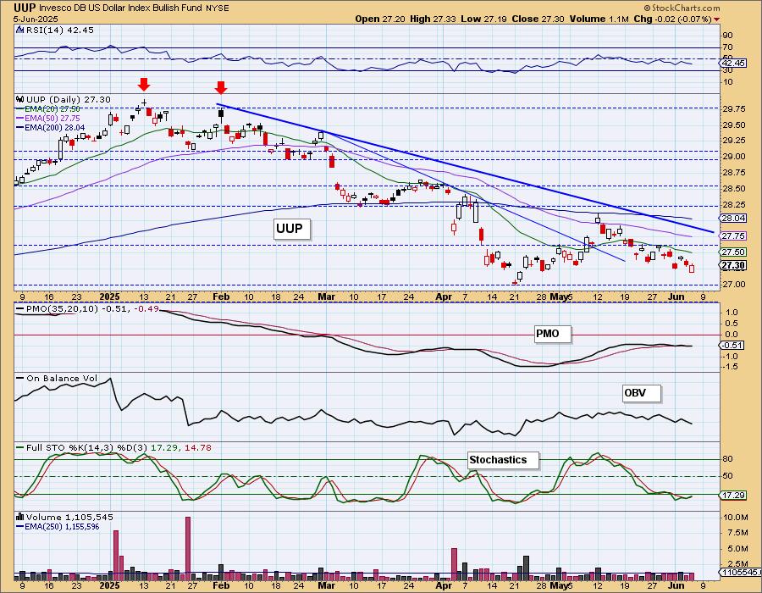The height and width of the screenshot is (593, 762).
Task: Click the tallest volume bar near late January
Action: click(188, 548)
